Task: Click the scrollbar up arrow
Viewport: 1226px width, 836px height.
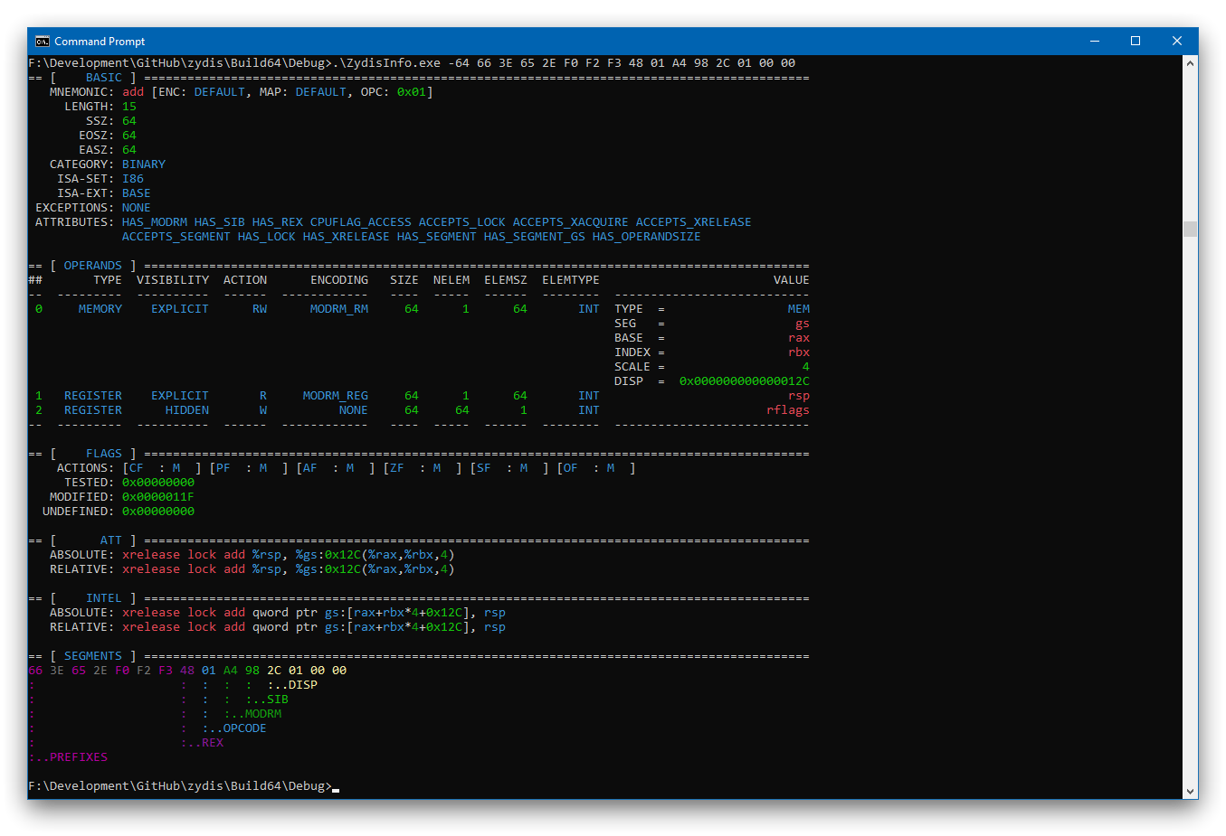Action: (x=1190, y=63)
